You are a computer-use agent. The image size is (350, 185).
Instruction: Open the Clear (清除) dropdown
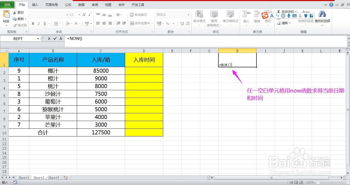(284, 23)
